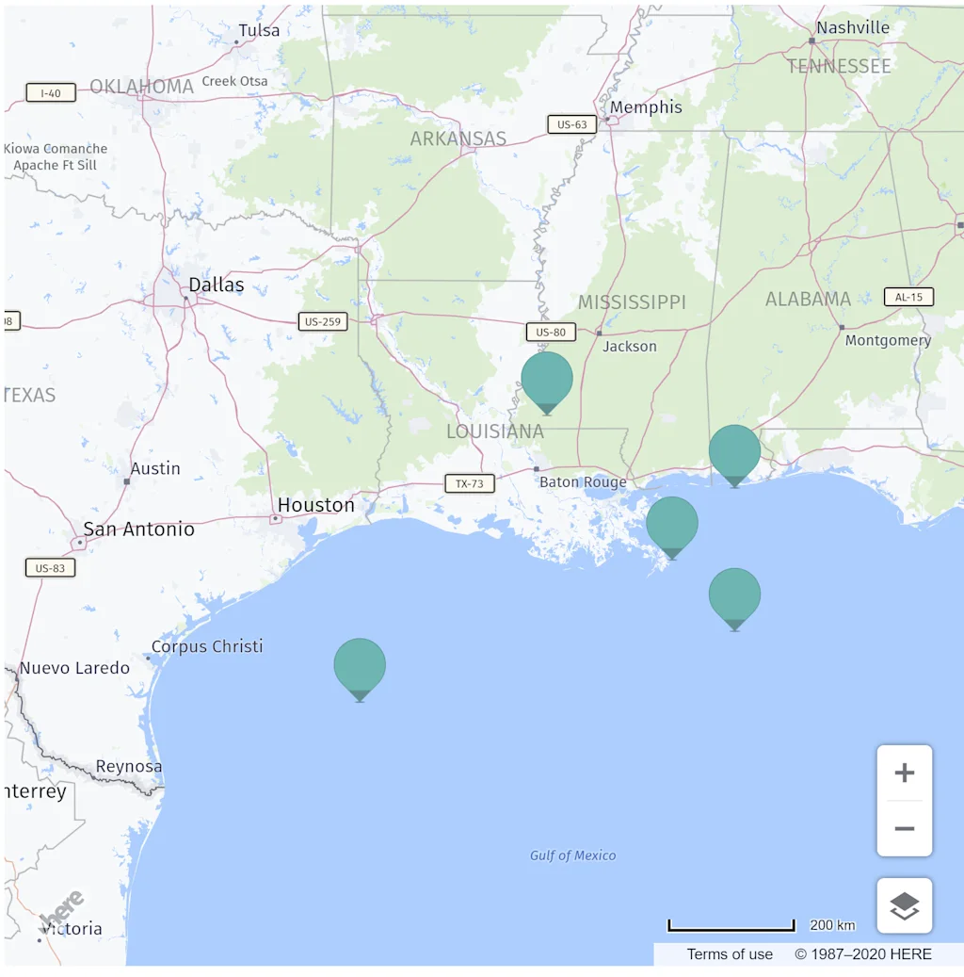Open the Terms of use link

[x=730, y=954]
